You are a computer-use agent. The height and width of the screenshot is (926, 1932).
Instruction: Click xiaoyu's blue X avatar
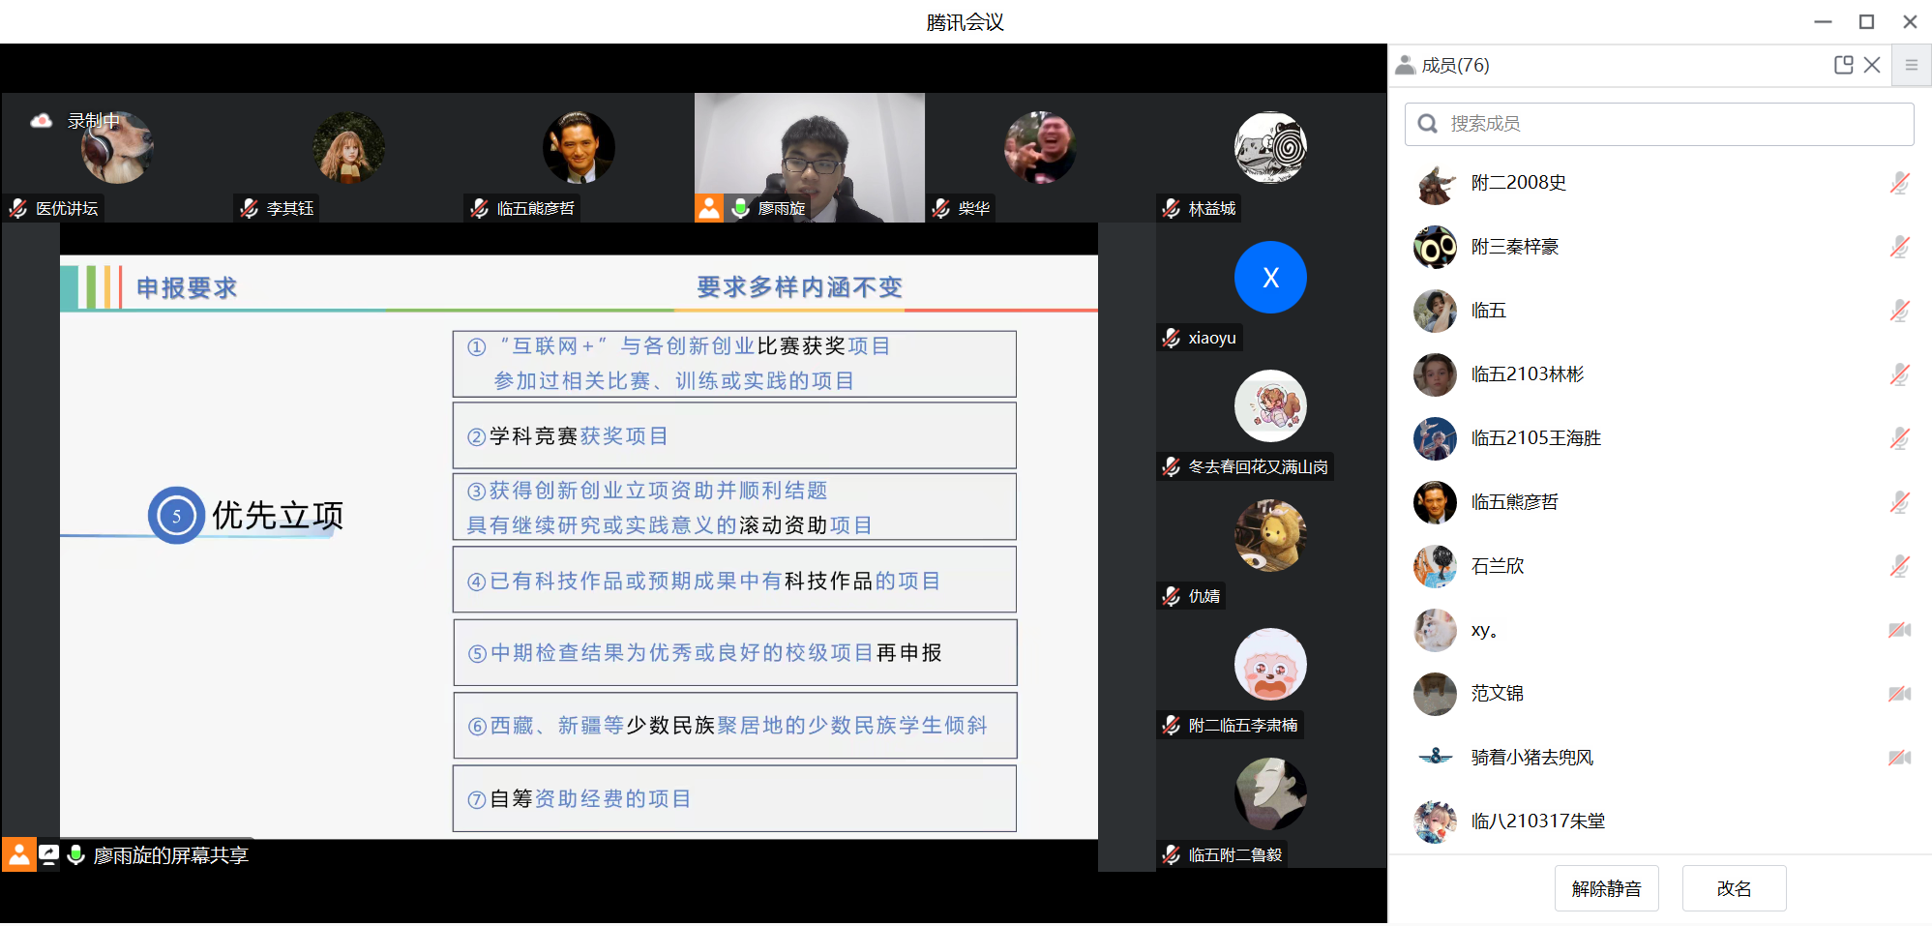1270,278
